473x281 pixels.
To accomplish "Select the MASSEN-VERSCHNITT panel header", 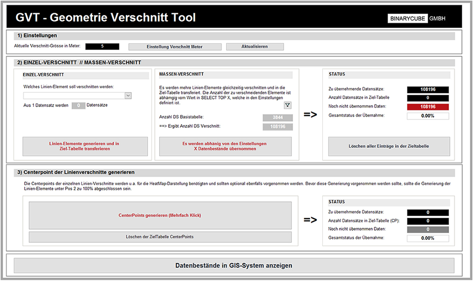I will [x=182, y=74].
